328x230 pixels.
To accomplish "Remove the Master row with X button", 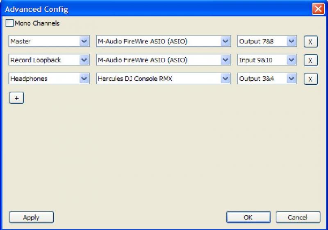I will pos(311,42).
